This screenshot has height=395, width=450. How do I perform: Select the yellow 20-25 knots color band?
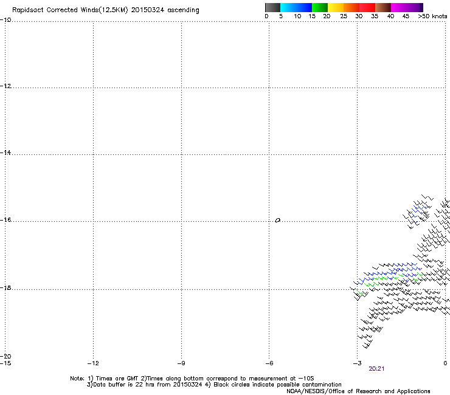[336, 7]
